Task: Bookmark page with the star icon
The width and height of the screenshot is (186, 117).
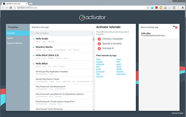Action: pyautogui.click(x=148, y=8)
